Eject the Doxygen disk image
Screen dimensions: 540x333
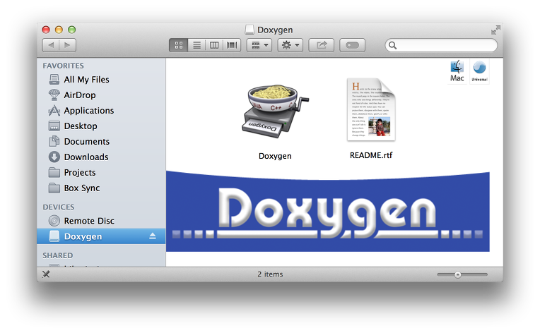(x=153, y=236)
